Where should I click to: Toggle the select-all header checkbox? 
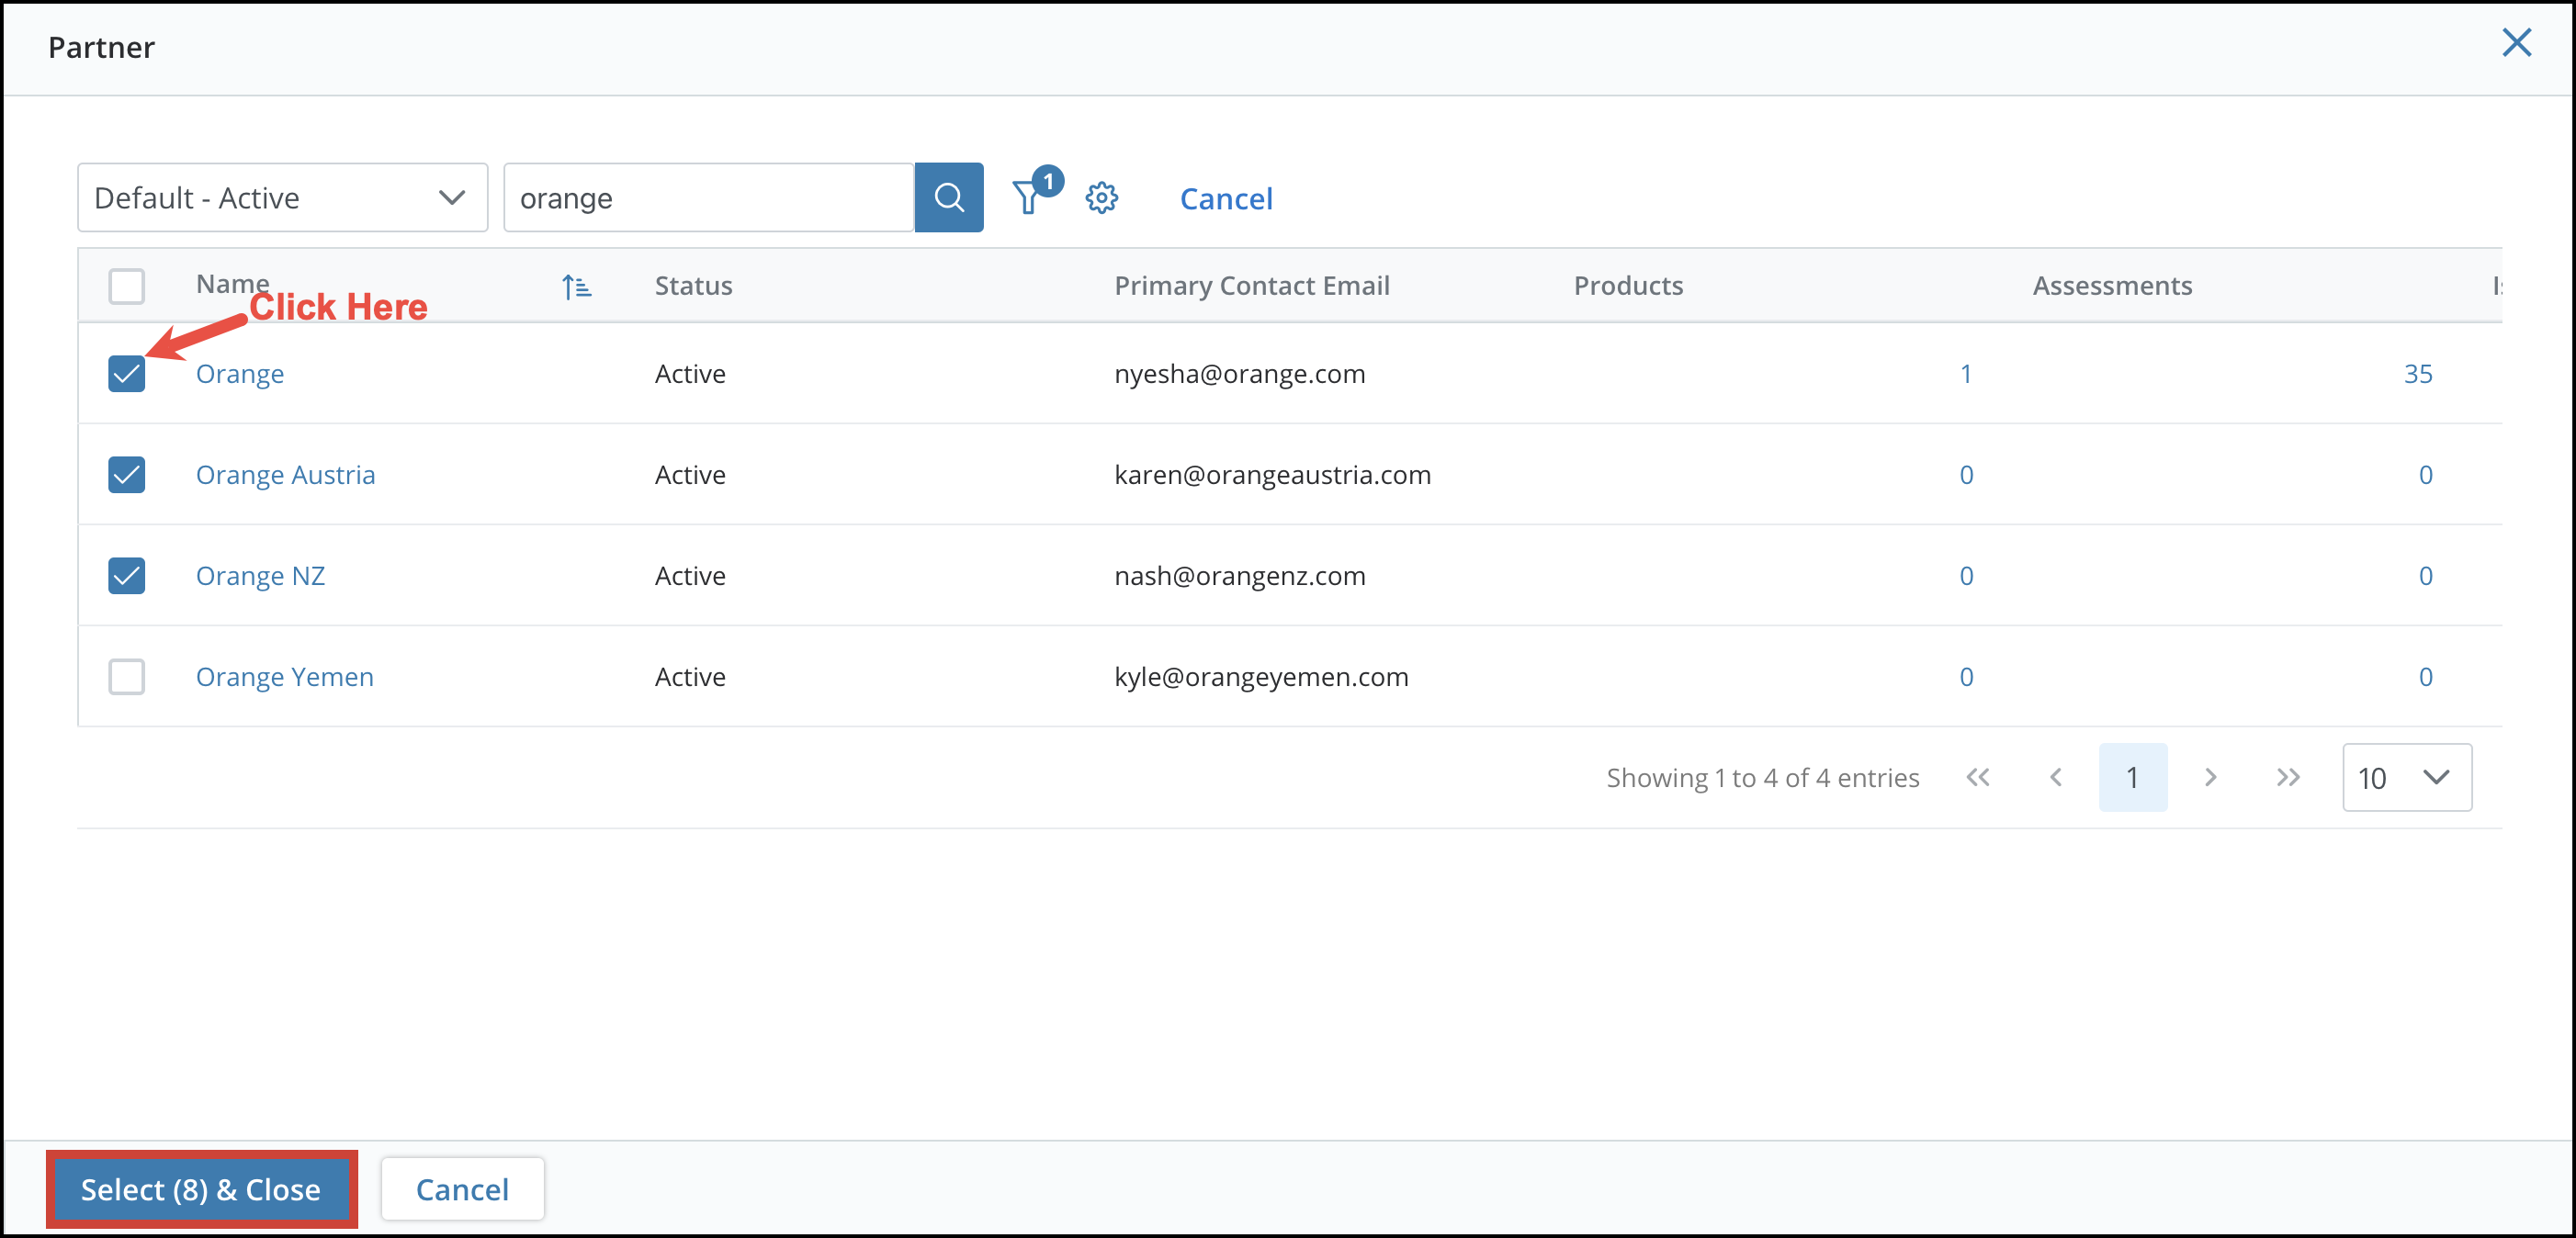point(126,286)
